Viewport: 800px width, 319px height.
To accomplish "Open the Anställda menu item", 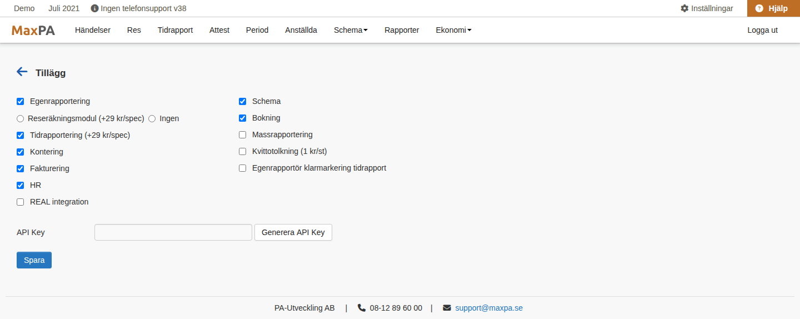I will (x=301, y=30).
